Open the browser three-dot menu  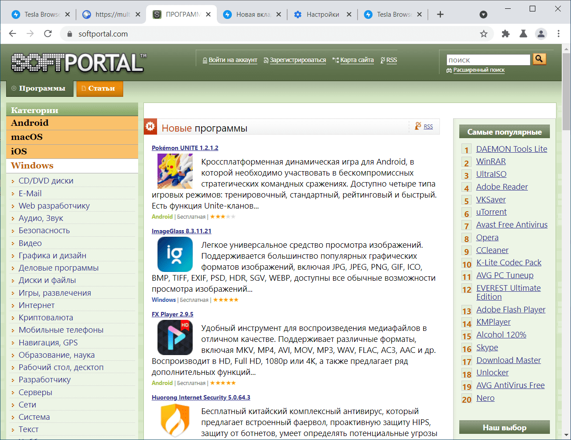tap(558, 34)
